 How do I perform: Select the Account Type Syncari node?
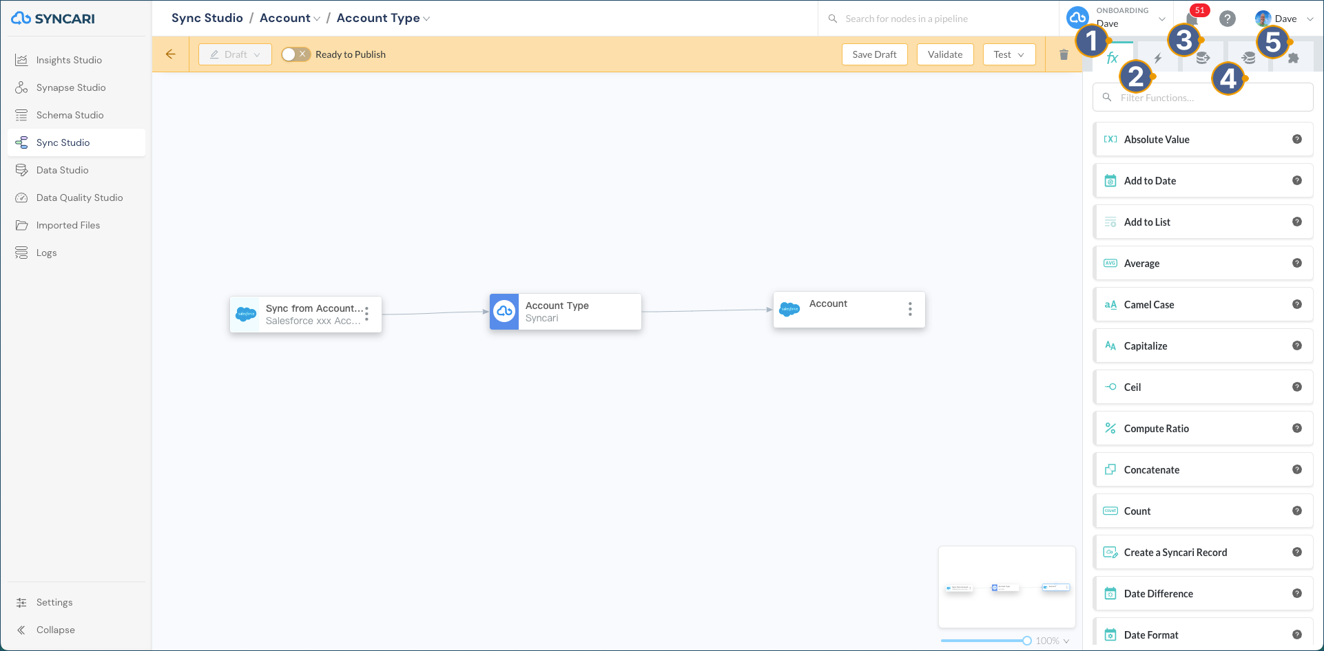point(566,312)
